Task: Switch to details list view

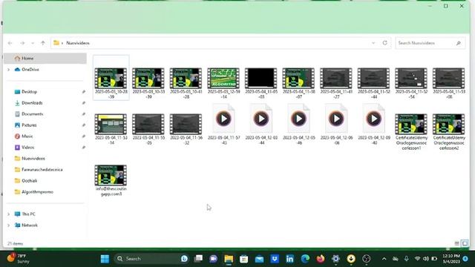Action: coord(457,243)
